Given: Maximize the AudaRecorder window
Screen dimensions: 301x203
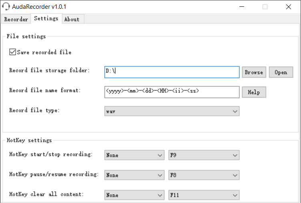Looking at the screenshot, I should (265, 7).
